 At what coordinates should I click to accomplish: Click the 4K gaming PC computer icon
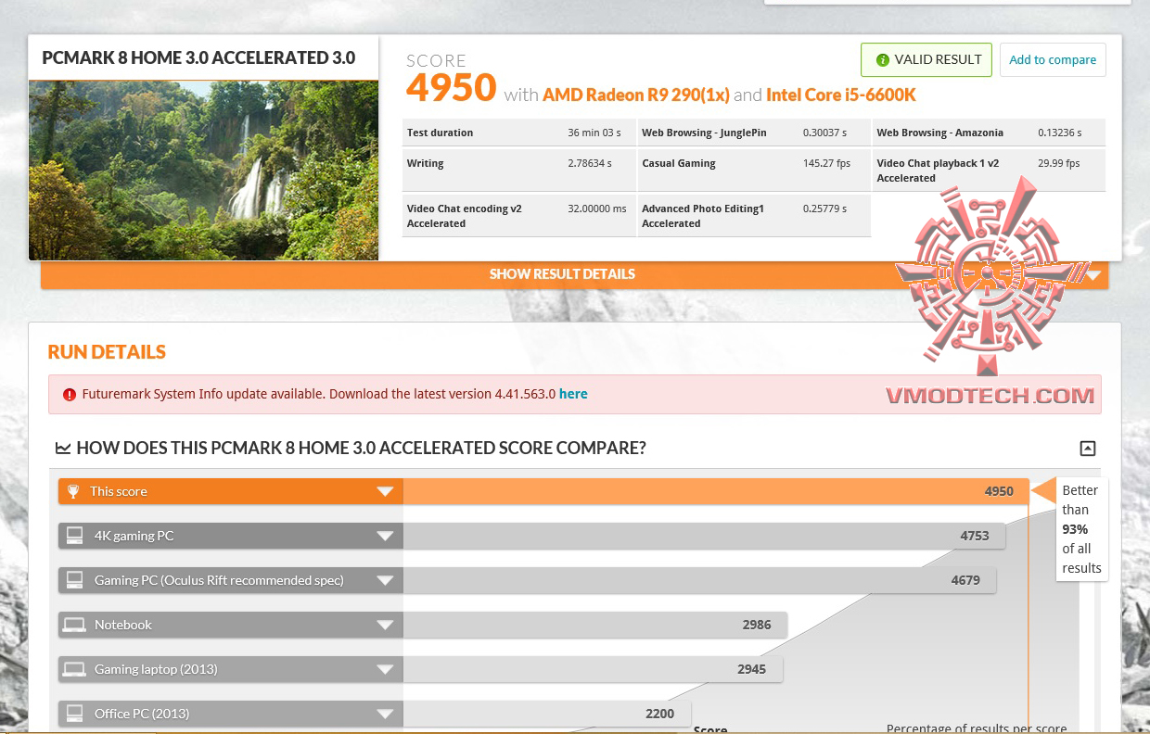(73, 536)
